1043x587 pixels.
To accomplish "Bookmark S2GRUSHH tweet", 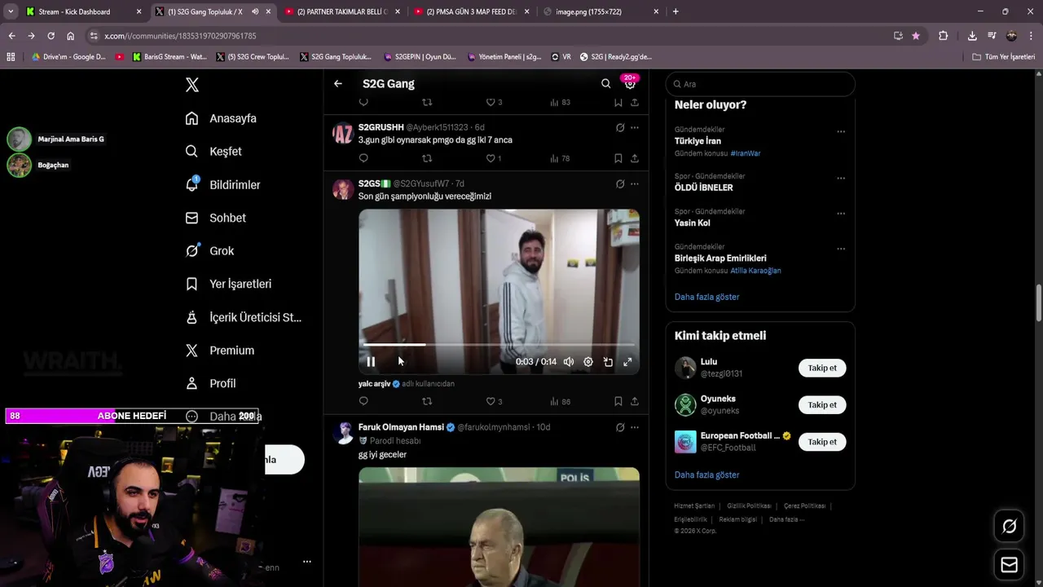I will [x=618, y=158].
